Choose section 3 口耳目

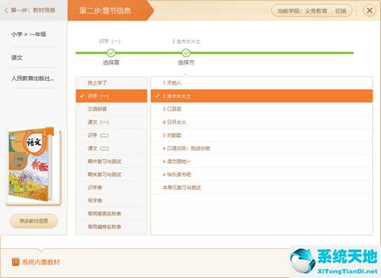tap(261, 109)
